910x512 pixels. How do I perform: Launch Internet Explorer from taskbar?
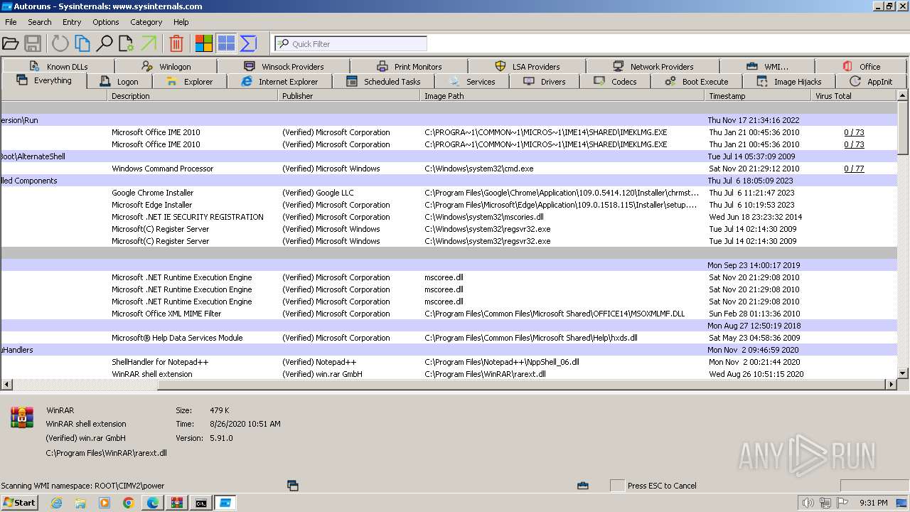click(56, 503)
